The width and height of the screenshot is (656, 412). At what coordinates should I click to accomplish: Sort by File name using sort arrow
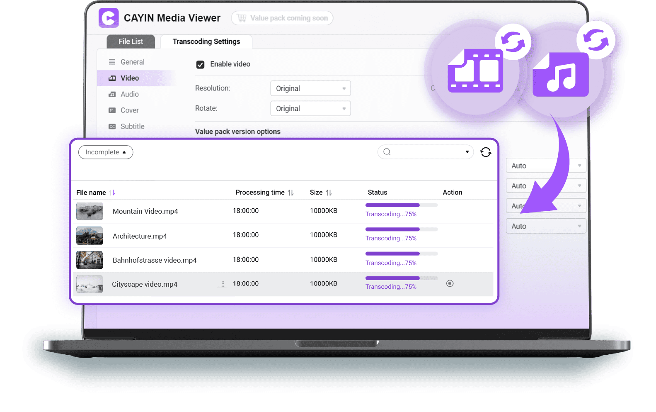click(x=112, y=193)
